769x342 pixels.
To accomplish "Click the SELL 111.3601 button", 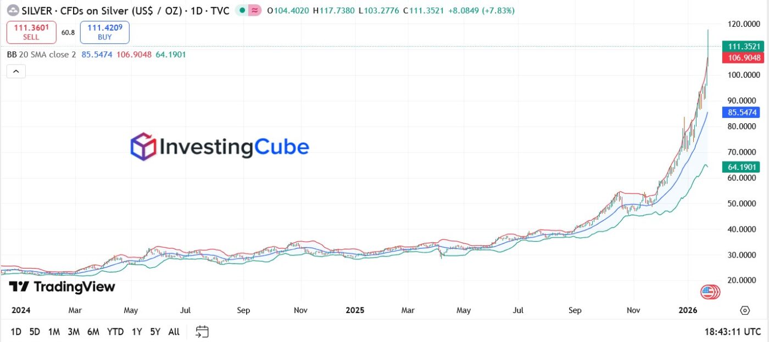I will 31,32.
